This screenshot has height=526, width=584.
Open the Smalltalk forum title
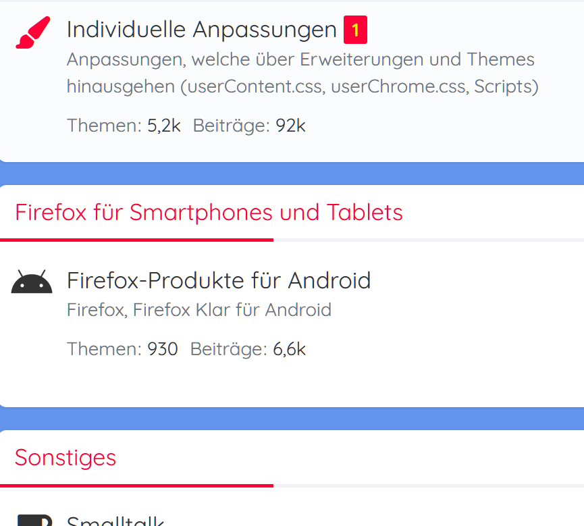coord(115,521)
